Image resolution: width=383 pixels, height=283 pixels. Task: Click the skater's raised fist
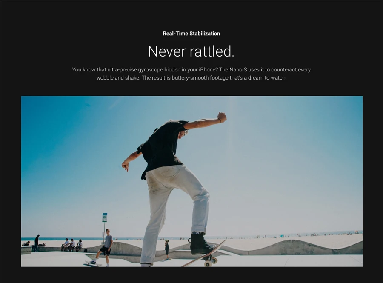tap(222, 117)
